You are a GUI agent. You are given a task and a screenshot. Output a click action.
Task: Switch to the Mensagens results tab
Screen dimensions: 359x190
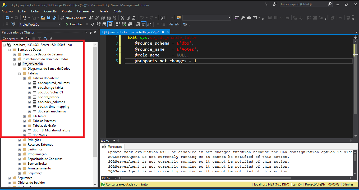tap(113, 147)
